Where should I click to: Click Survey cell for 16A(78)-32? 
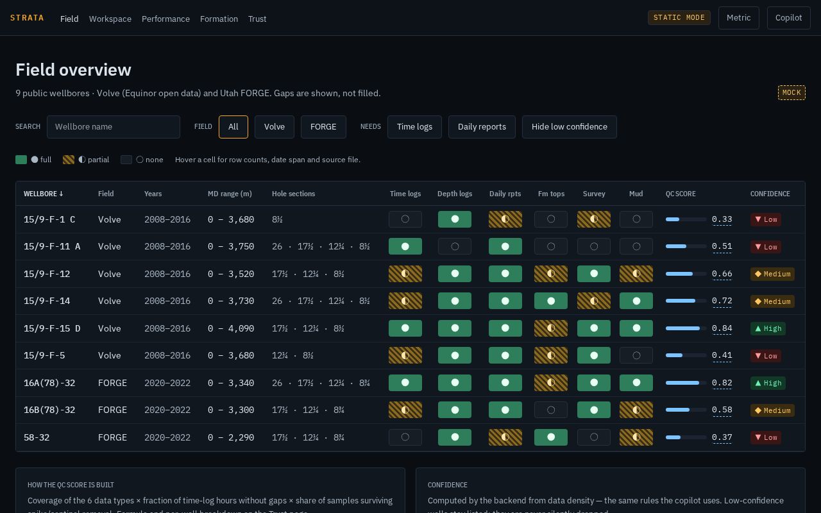pos(594,383)
